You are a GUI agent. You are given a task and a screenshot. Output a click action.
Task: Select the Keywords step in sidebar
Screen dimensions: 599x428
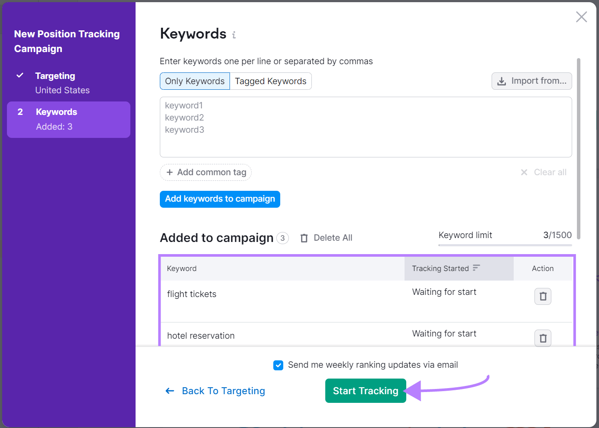68,120
